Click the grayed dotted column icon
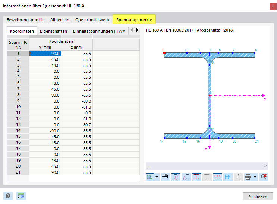Screen dimensions: 277x204 pyautogui.click(x=238, y=177)
